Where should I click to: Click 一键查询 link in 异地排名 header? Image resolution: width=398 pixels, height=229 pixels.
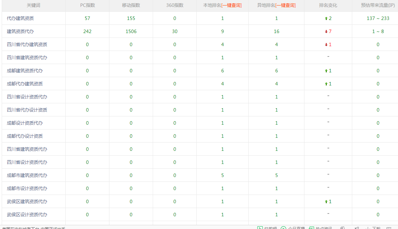(x=285, y=6)
